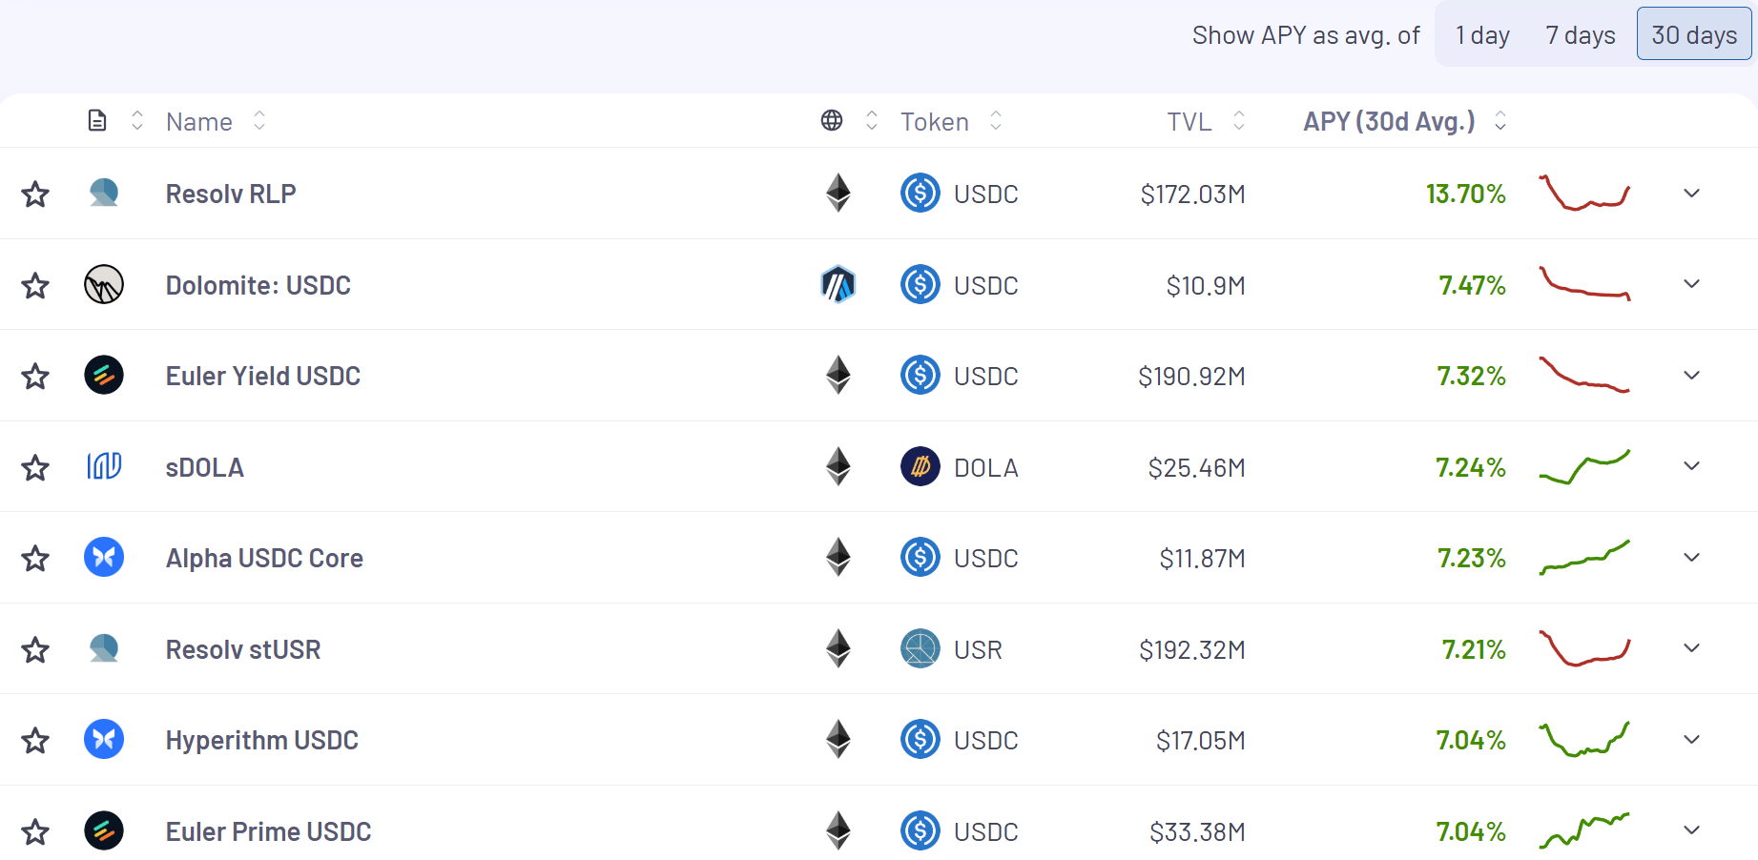Click the sDOLA APY sparkline chart
1758x860 pixels.
[x=1584, y=467]
